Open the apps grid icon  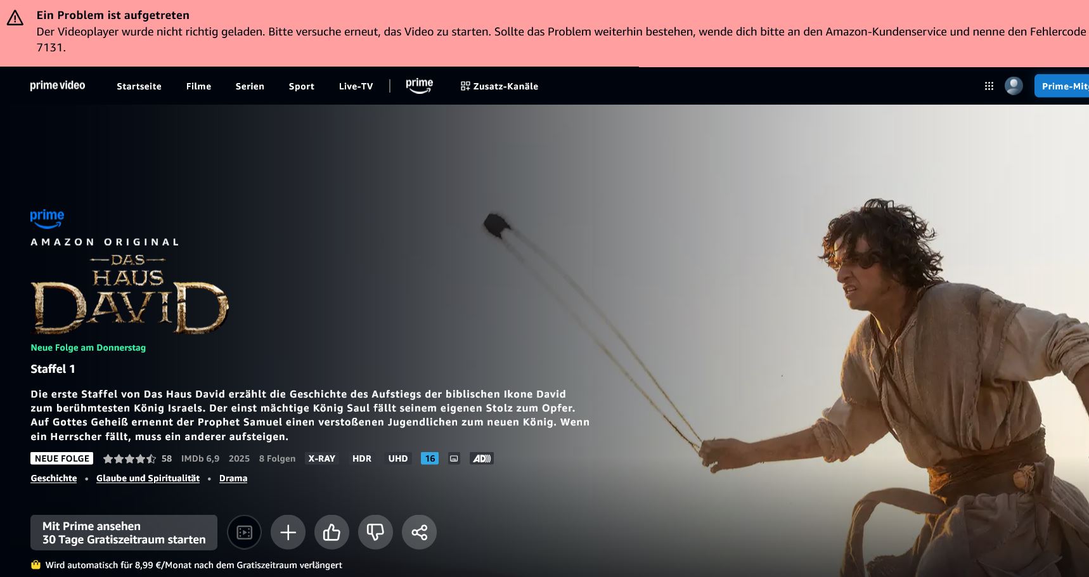[988, 86]
